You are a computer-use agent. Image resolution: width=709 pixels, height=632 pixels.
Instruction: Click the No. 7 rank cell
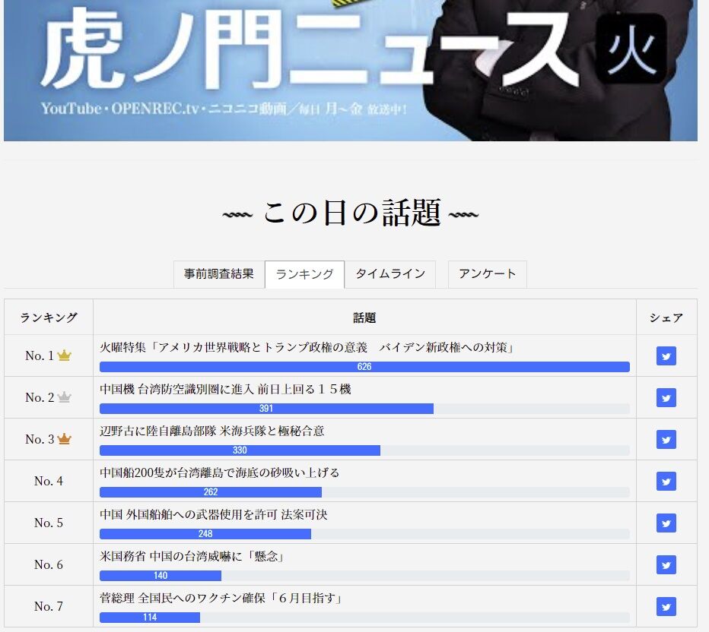49,606
